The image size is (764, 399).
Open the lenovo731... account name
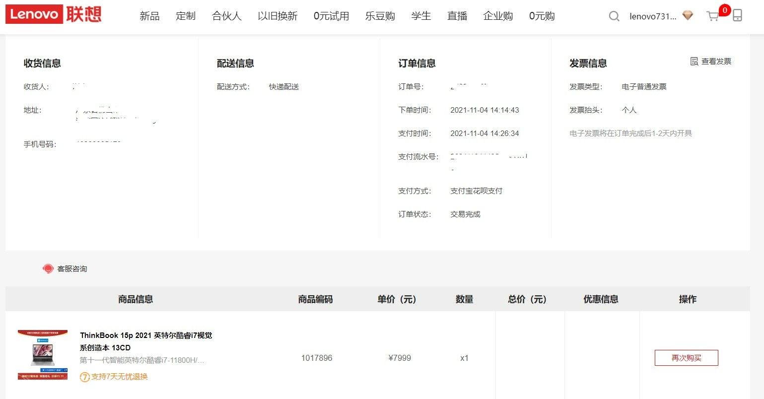[x=653, y=16]
